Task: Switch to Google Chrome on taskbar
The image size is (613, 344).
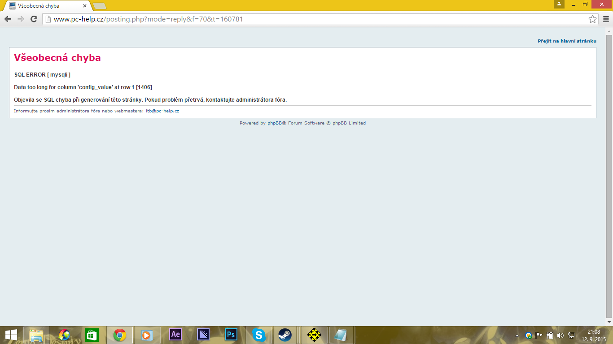Action: click(x=120, y=335)
